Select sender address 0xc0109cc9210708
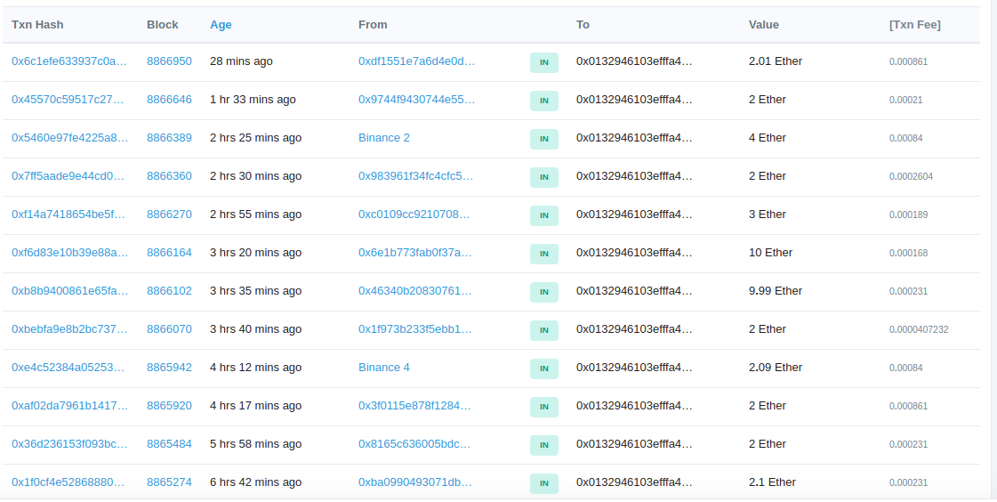Screen dimensions: 997x502 (414, 215)
